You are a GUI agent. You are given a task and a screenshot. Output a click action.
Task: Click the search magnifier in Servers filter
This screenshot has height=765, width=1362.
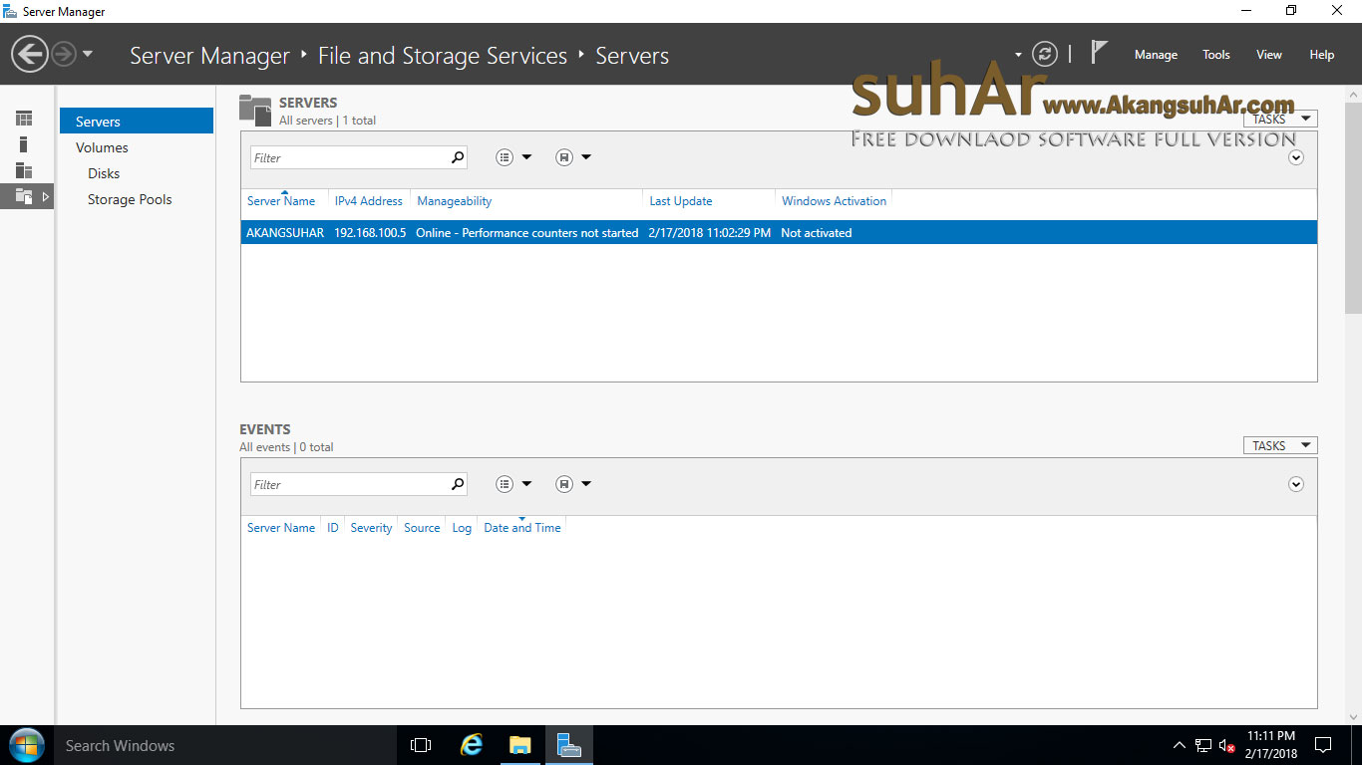click(x=458, y=157)
